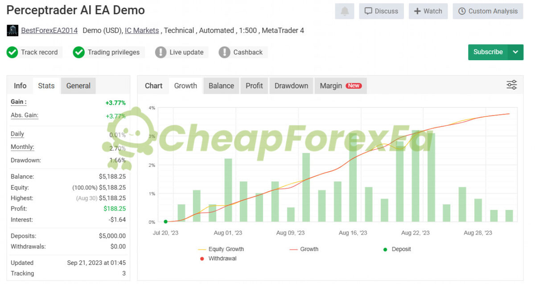The image size is (535, 284).
Task: Select the Margin tab marked New
Action: click(x=341, y=86)
